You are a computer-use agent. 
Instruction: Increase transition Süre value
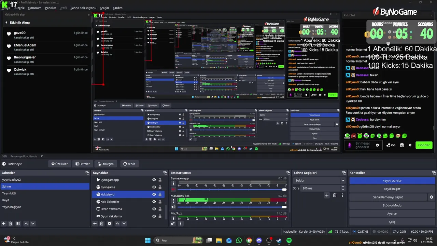pos(343,187)
